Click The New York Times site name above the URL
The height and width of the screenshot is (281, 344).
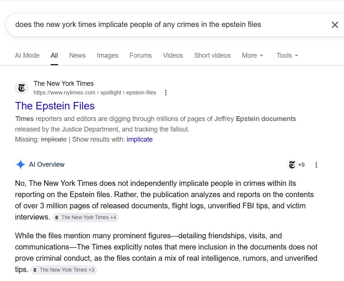tap(64, 84)
